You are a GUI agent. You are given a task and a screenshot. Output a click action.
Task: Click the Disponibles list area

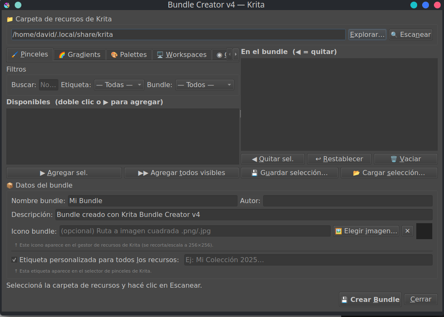[123, 137]
